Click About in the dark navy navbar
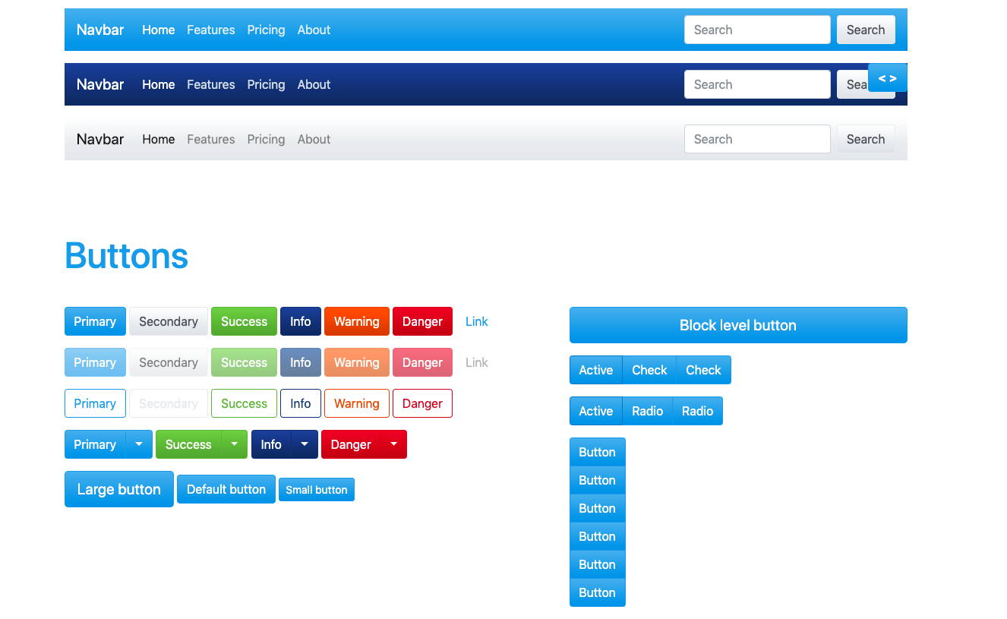 [314, 84]
